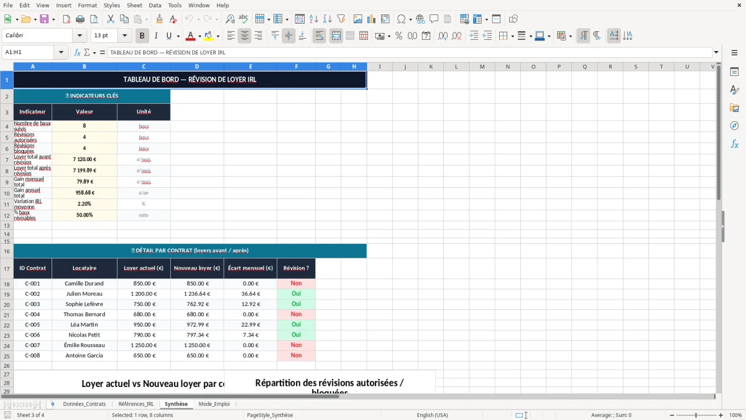This screenshot has width=746, height=420.
Task: Export directly as PDF
Action: tap(67, 19)
